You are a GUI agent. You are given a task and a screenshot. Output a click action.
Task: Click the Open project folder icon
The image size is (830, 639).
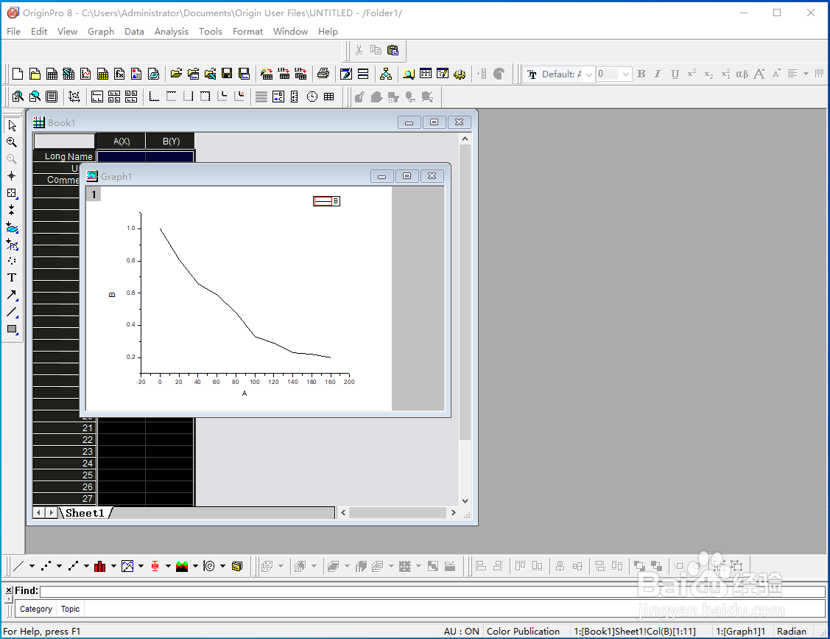coord(176,74)
